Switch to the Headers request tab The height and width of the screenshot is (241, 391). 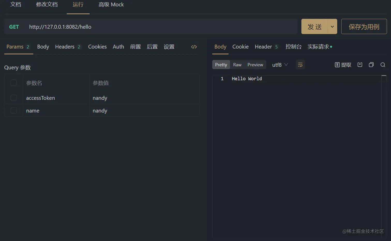[68, 47]
